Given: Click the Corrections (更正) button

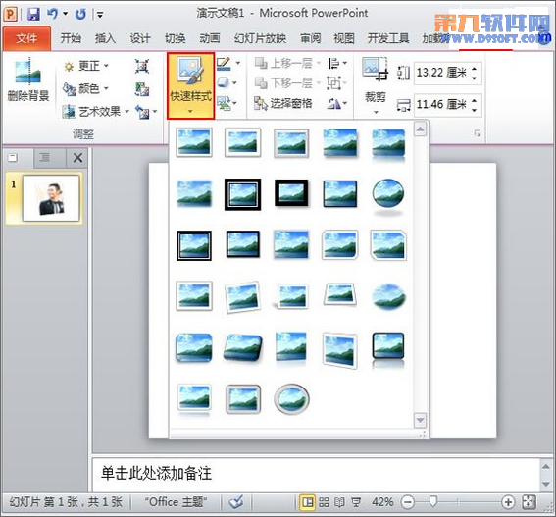Looking at the screenshot, I should (86, 66).
